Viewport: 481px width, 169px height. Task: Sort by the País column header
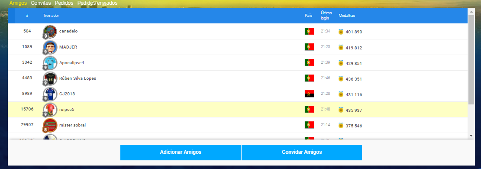tap(308, 15)
